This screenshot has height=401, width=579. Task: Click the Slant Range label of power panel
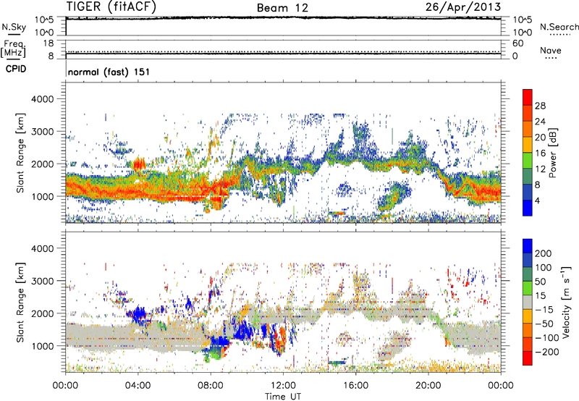point(20,153)
